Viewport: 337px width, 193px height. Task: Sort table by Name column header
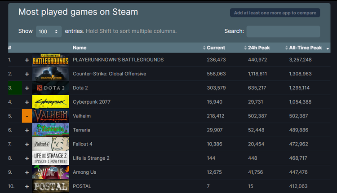[80, 48]
